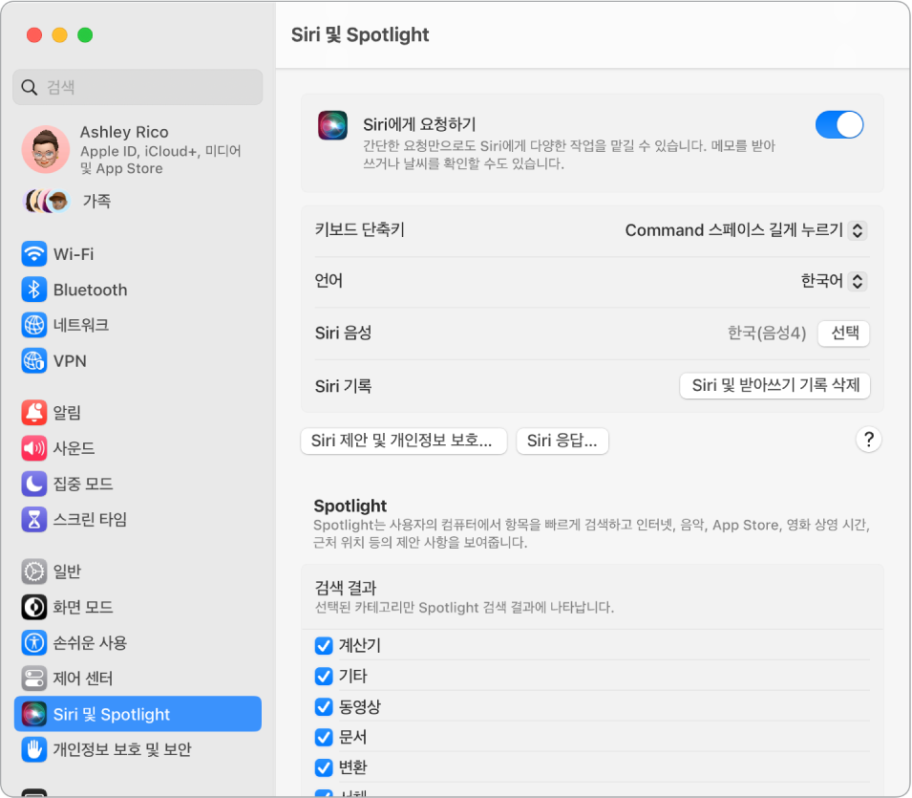Viewport: 912px width, 798px height.
Task: Click the Spotlight section heading
Action: [x=350, y=506]
